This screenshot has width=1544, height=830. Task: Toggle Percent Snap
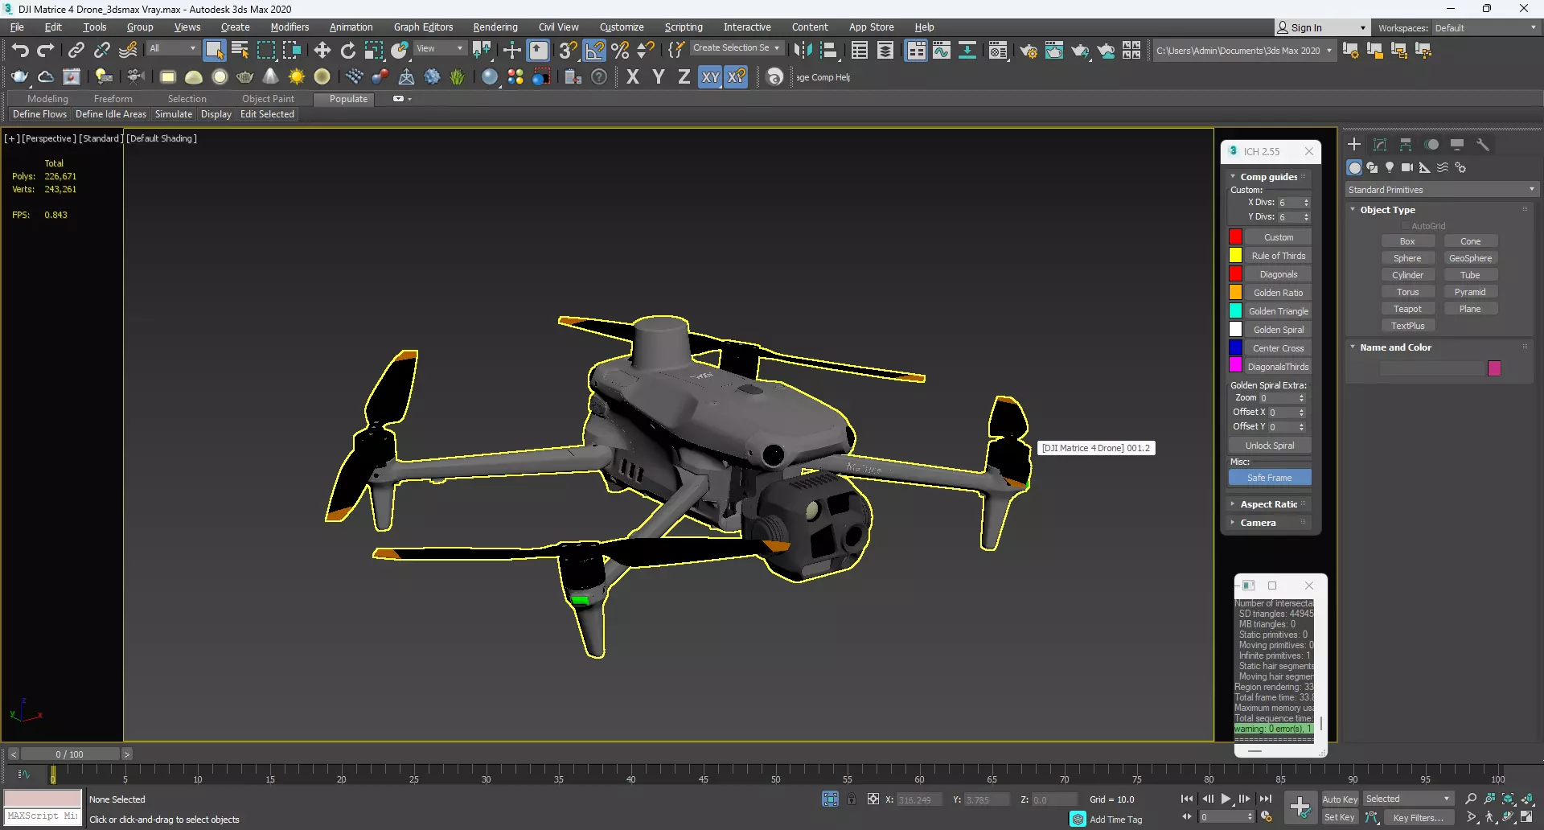(620, 50)
